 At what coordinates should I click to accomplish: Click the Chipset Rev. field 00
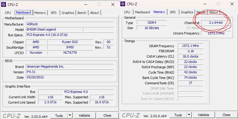coord(108,42)
